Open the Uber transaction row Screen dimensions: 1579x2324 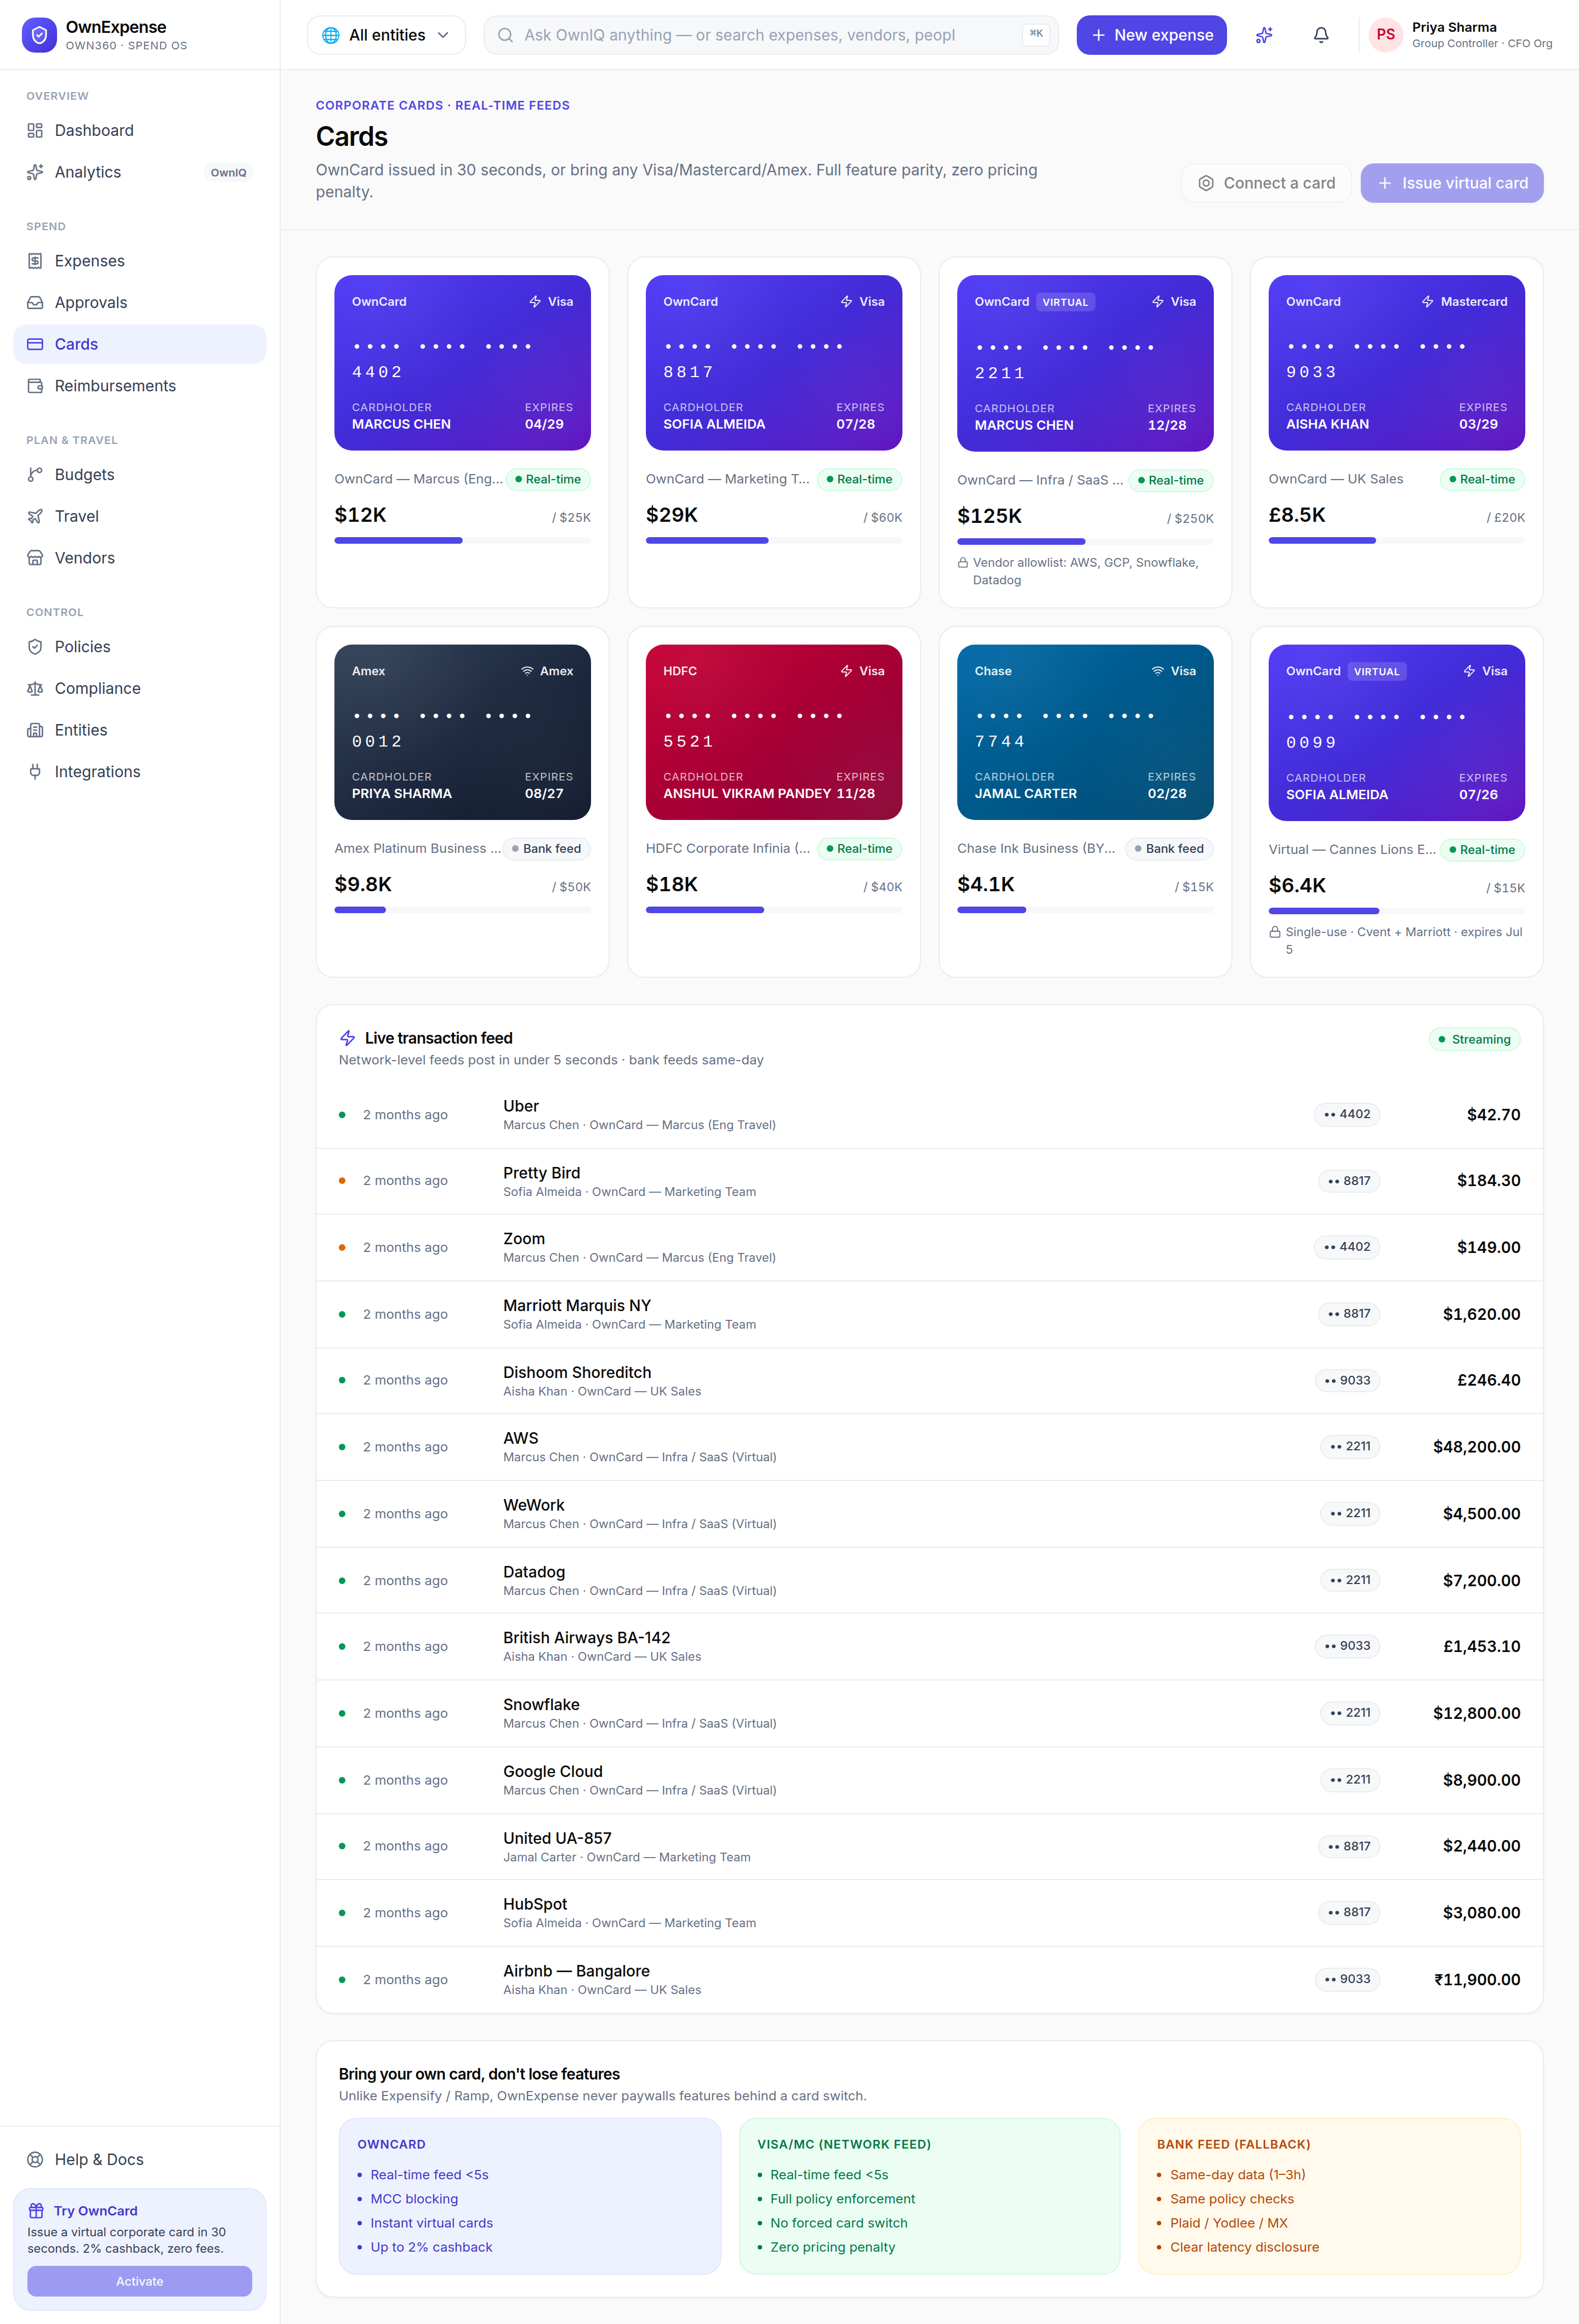pyautogui.click(x=929, y=1115)
